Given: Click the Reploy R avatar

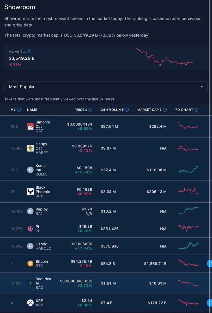Looking at the screenshot, I should click(31, 211).
